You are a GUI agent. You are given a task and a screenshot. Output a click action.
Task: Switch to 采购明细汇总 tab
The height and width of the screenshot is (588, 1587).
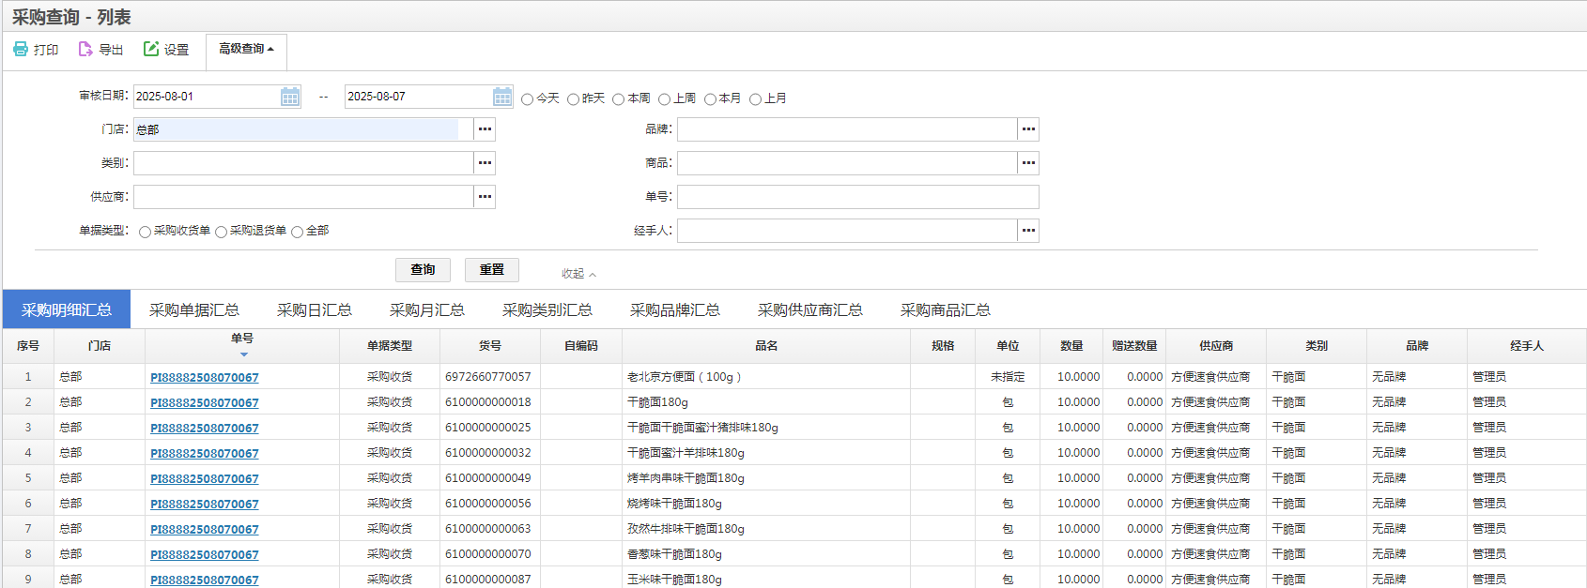[67, 309]
